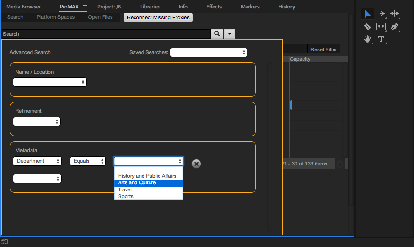Select the Hand tool
The height and width of the screenshot is (247, 414).
367,39
